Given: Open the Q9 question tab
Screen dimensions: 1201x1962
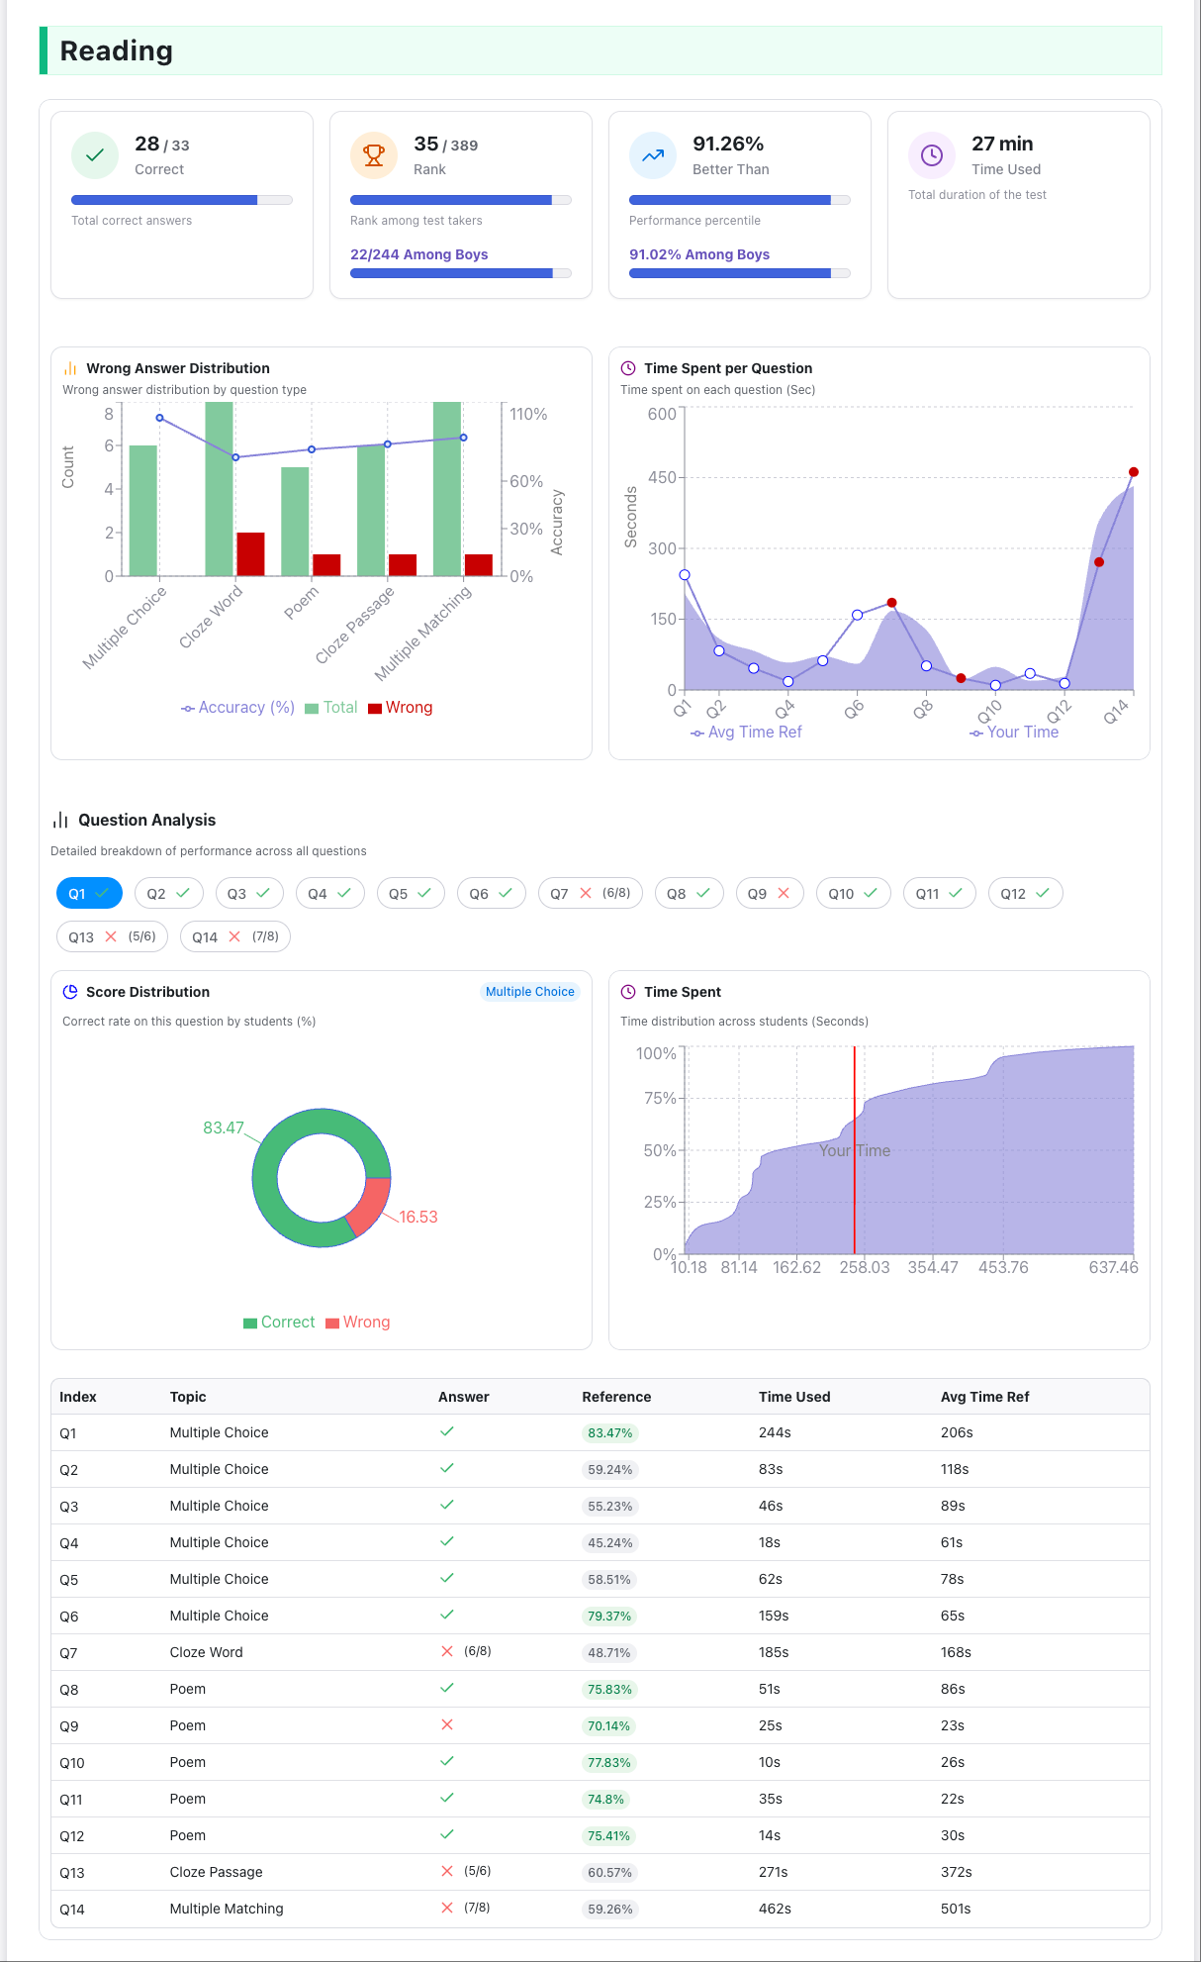Looking at the screenshot, I should 769,894.
